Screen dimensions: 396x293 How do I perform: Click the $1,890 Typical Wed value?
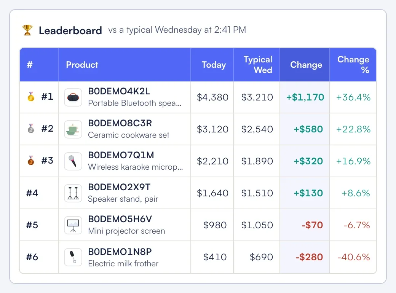pyautogui.click(x=257, y=161)
